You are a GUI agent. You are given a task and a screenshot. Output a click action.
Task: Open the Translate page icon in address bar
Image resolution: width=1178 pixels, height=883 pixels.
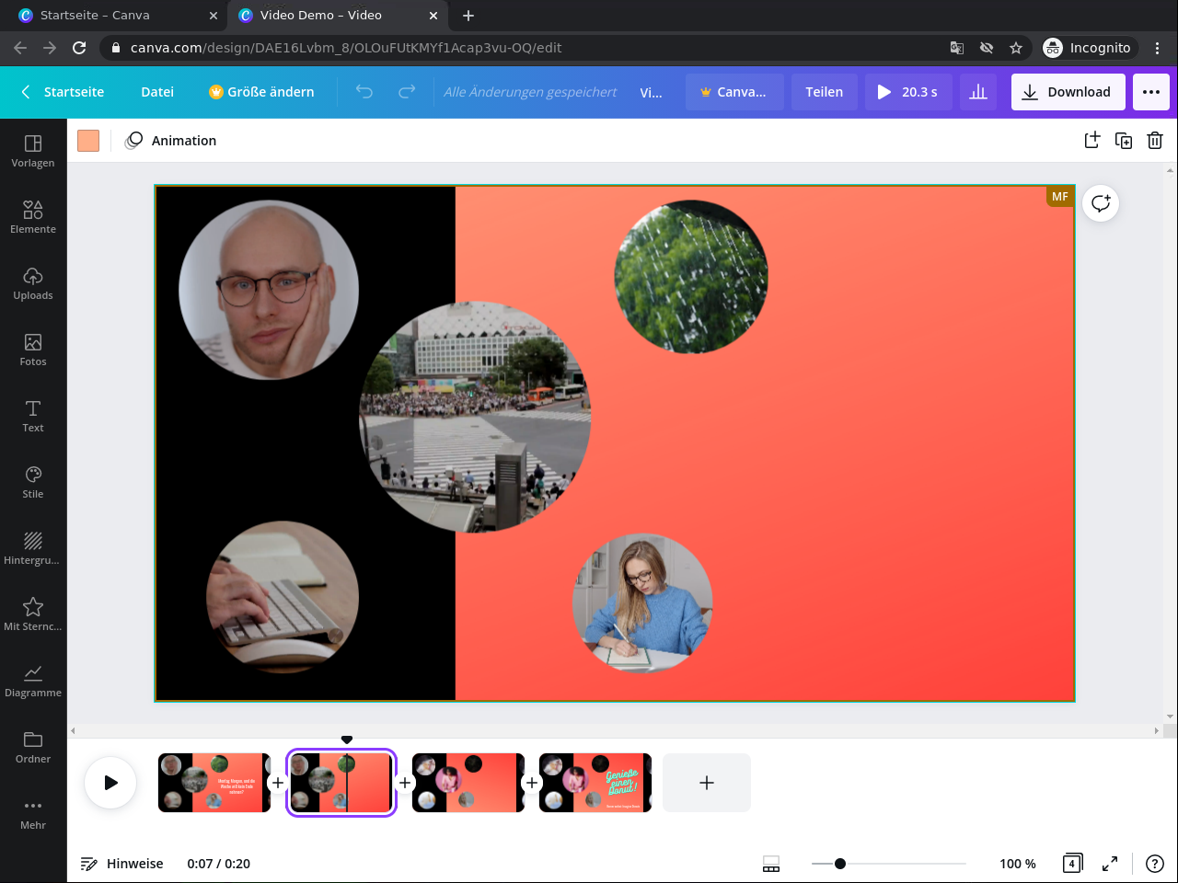coord(957,48)
